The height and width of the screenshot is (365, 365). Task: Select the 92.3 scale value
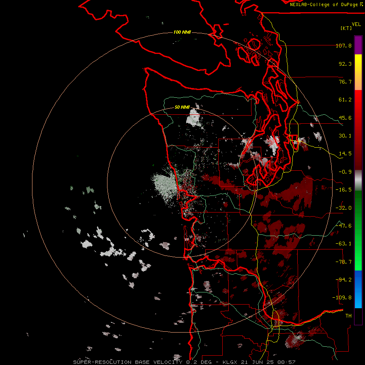[x=345, y=64]
